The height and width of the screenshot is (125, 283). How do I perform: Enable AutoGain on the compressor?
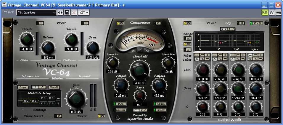(x=120, y=110)
